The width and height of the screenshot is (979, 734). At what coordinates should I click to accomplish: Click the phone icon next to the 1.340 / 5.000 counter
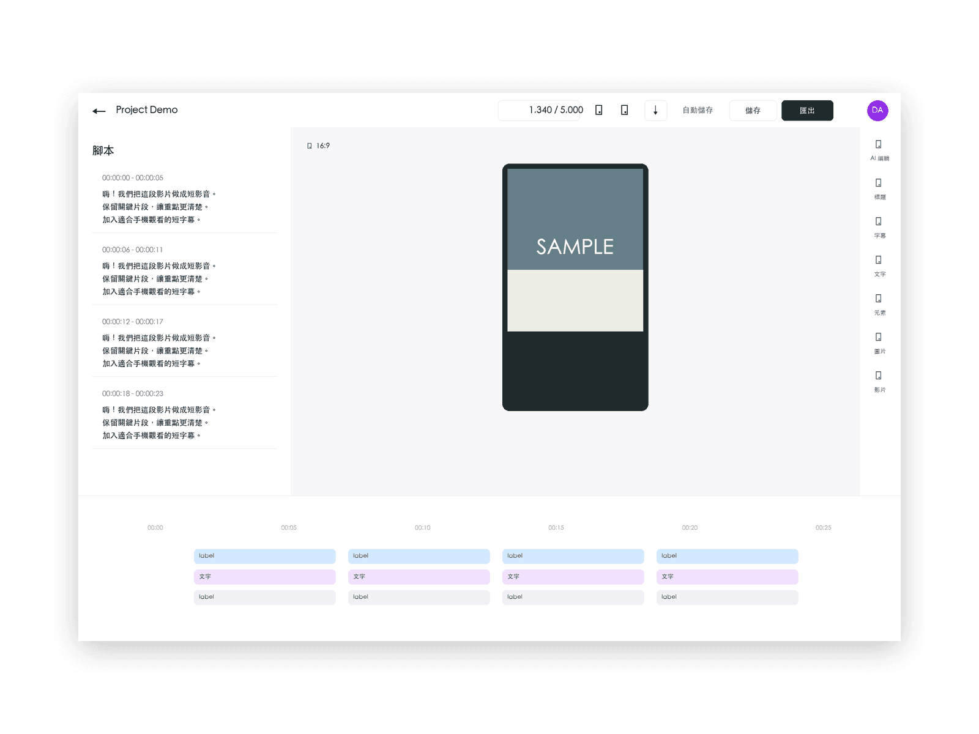click(x=599, y=110)
